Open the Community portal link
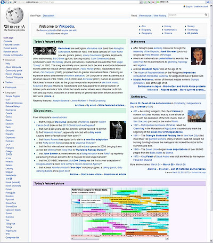This screenshot has width=213, height=243. 14,70
